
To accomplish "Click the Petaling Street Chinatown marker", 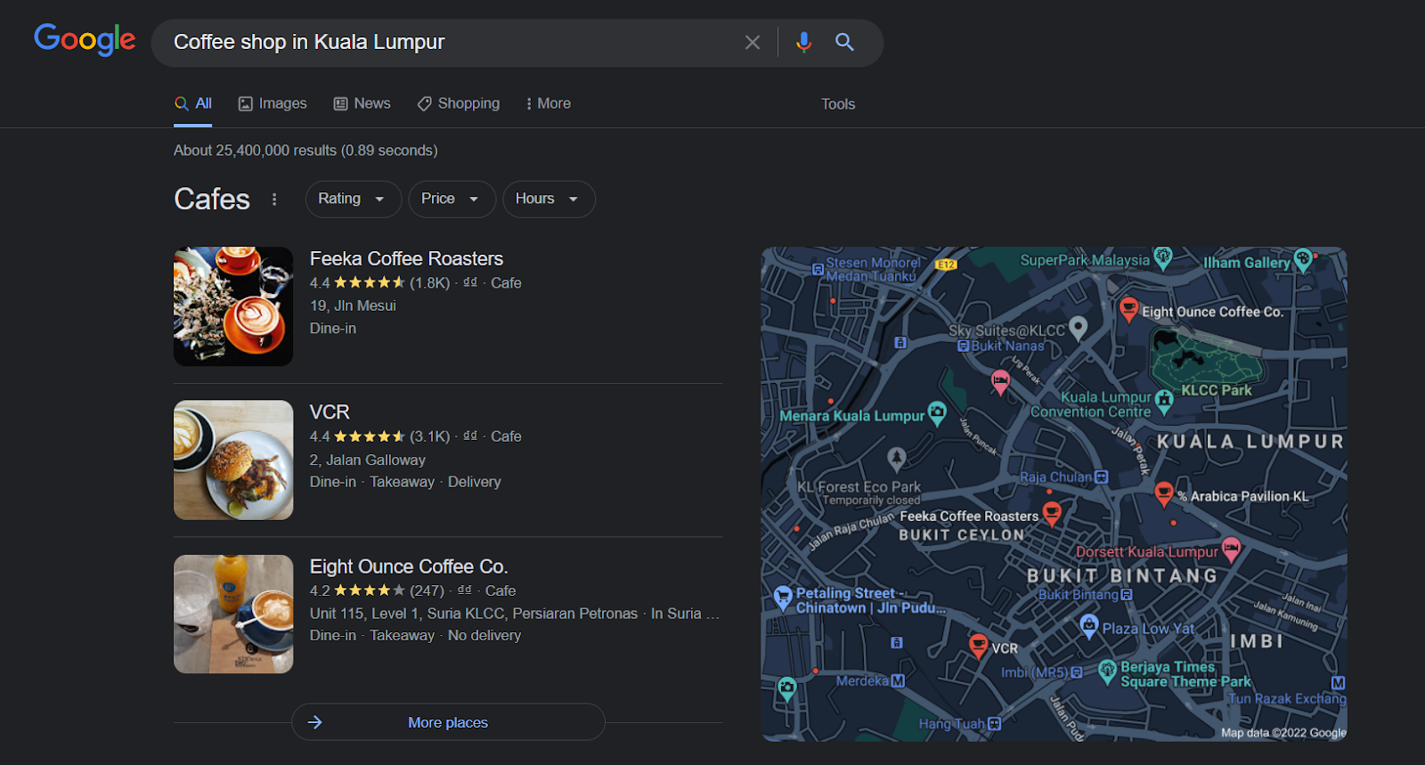I will pos(783,597).
